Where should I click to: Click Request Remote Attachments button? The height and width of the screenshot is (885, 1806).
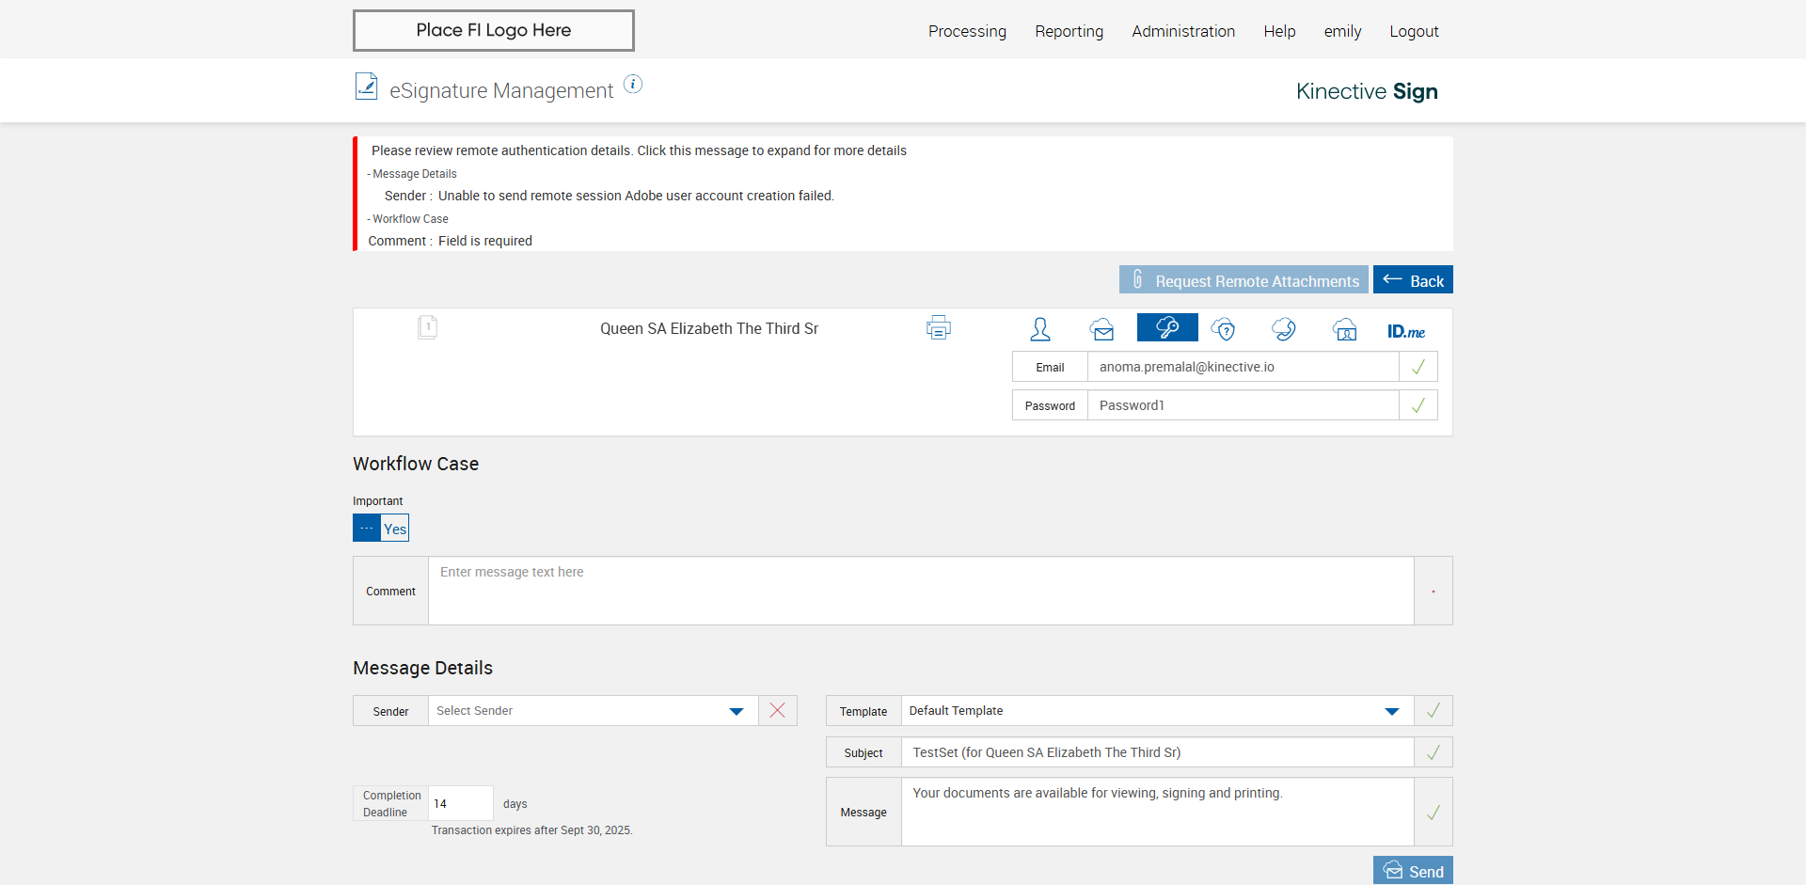[1244, 280]
